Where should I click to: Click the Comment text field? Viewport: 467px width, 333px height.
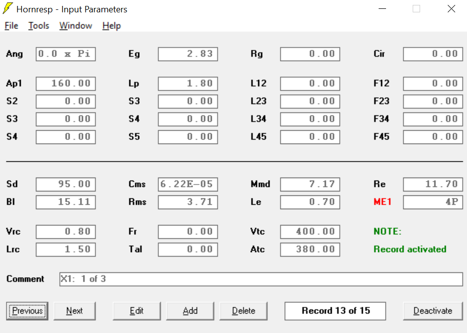point(261,279)
